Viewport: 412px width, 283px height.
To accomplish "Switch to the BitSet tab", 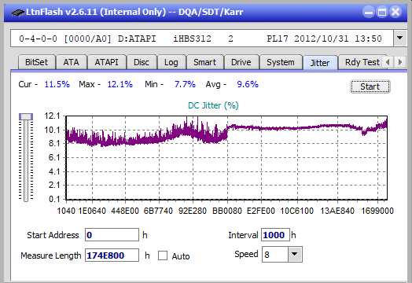I will tap(36, 62).
